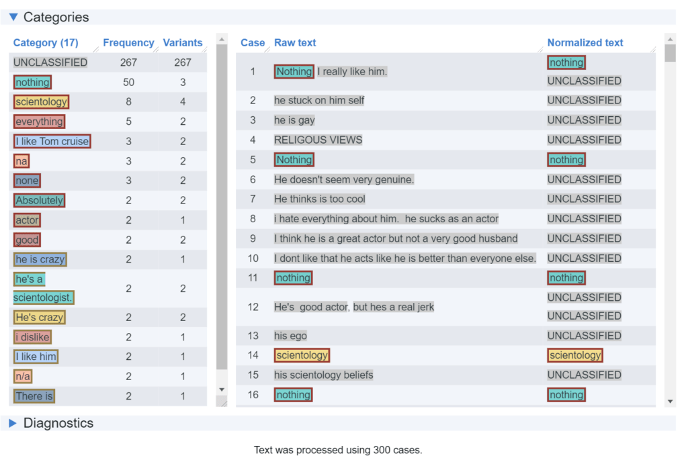
Task: Expand the Diagnostics section
Action: coord(13,423)
